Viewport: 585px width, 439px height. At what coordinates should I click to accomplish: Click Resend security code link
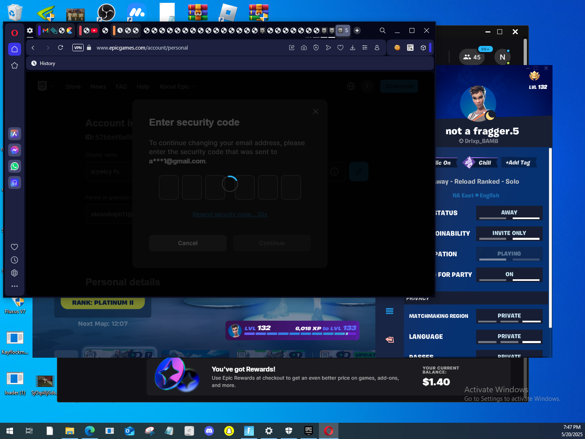click(x=230, y=214)
